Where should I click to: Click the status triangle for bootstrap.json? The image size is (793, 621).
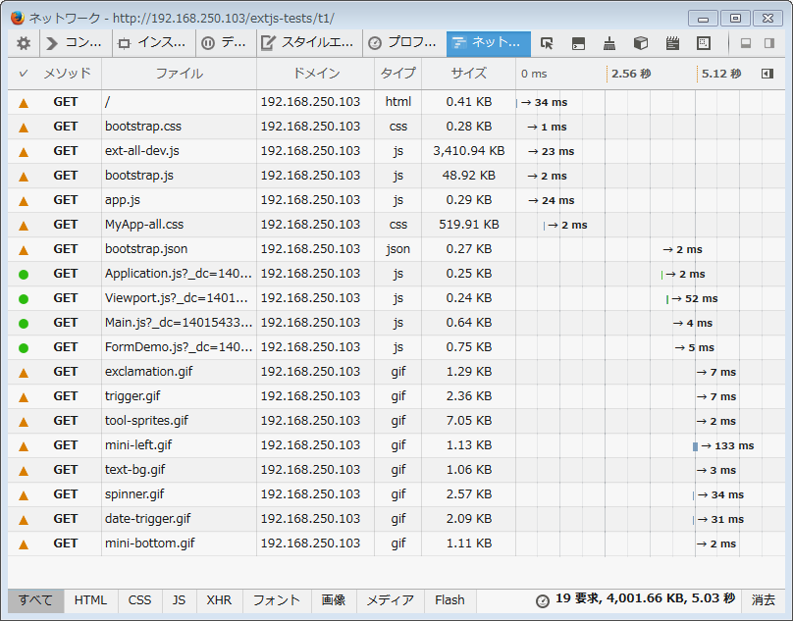click(x=24, y=250)
